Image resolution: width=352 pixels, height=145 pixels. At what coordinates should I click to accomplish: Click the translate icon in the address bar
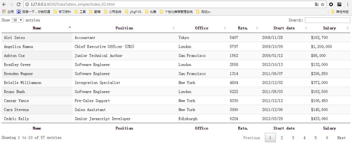point(317,4)
